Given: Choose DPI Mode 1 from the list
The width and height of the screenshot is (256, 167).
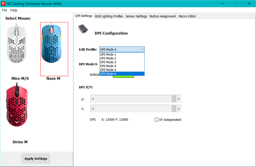Looking at the screenshot, I should 122,55.
